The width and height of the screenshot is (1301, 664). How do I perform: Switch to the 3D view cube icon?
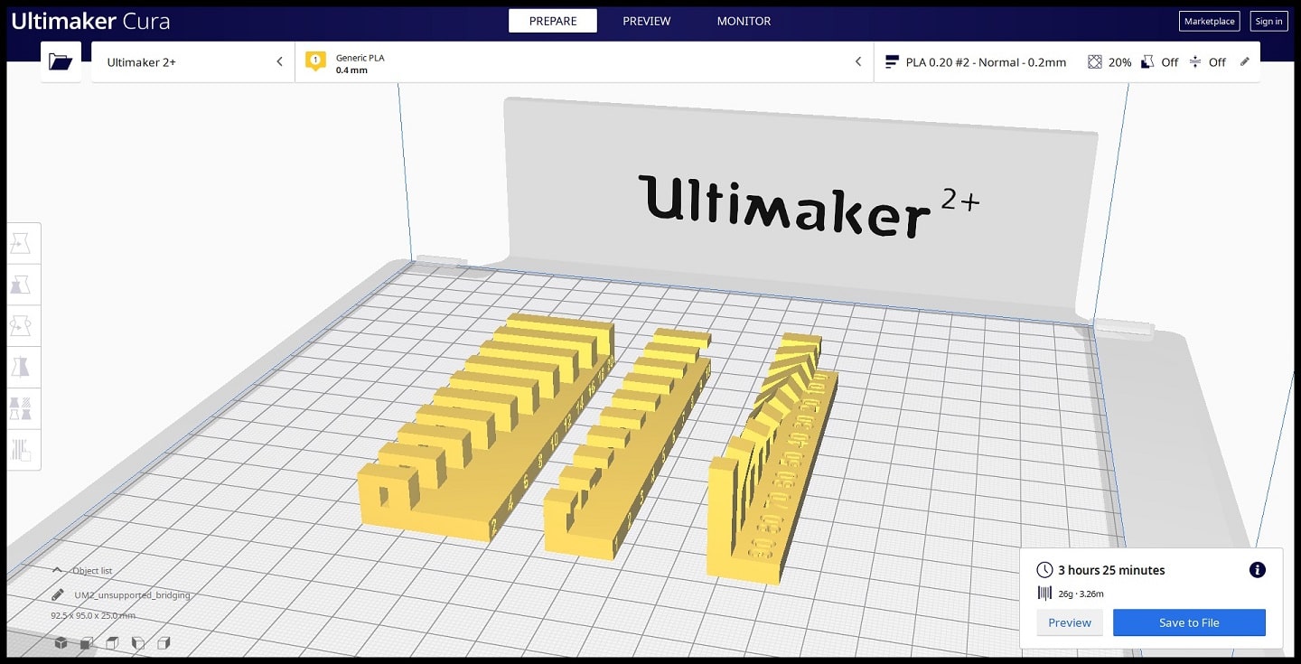61,643
